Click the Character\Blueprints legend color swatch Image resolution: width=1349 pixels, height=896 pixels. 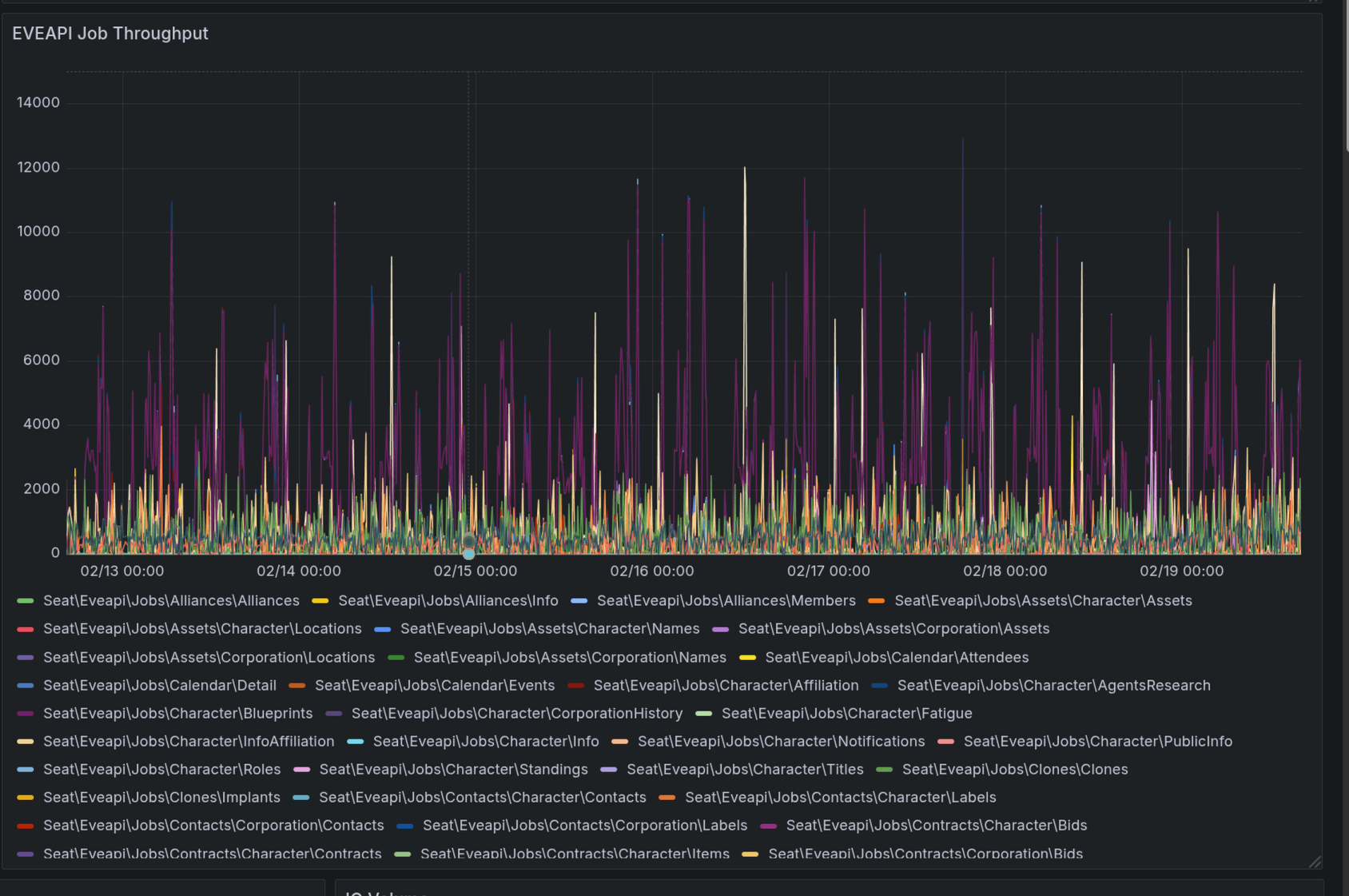(x=26, y=714)
